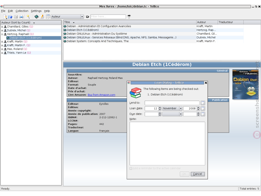Open a file with the folder toolbar icon
The width and height of the screenshot is (261, 196).
[x=10, y=17]
